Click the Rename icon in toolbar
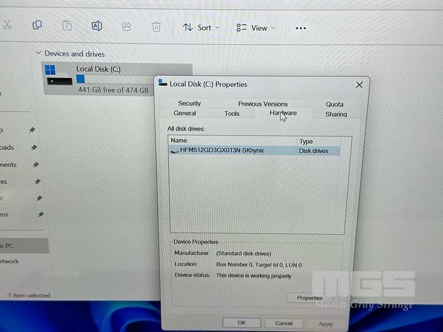This screenshot has width=443, height=332. click(96, 26)
